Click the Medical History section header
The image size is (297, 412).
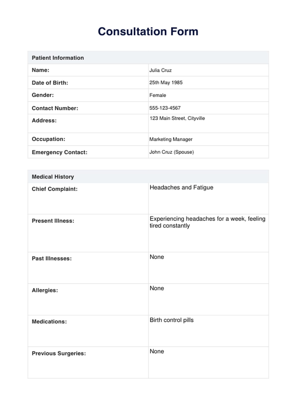click(53, 177)
